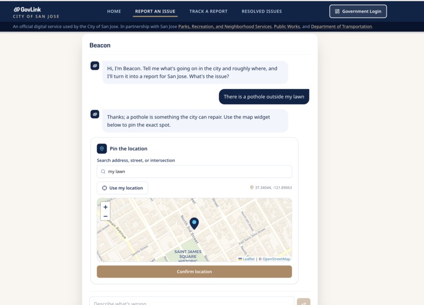Open Parks, Recreation, and Neighborhood Services link
This screenshot has height=305, width=424.
tap(225, 27)
